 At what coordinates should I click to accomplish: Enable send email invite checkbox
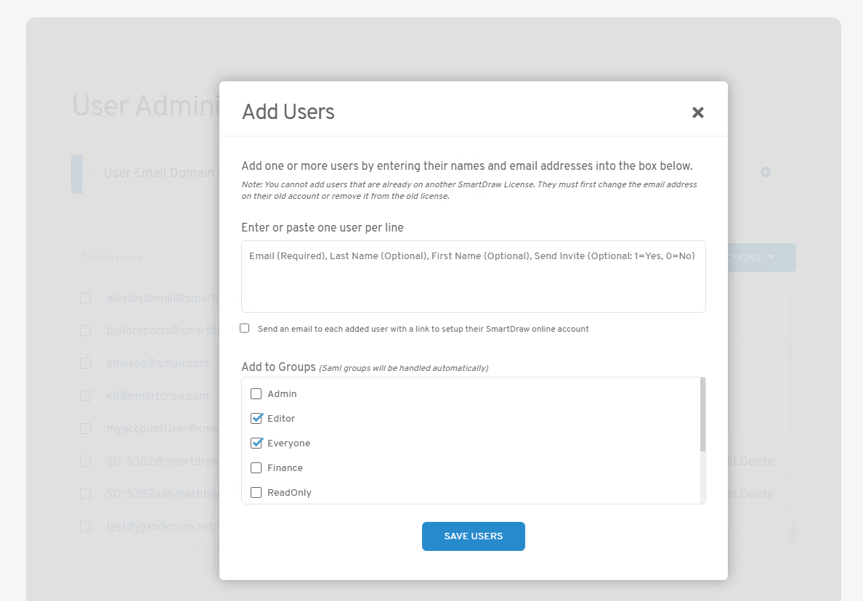pyautogui.click(x=245, y=329)
